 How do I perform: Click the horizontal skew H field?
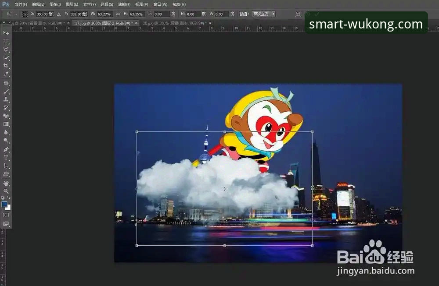point(194,14)
